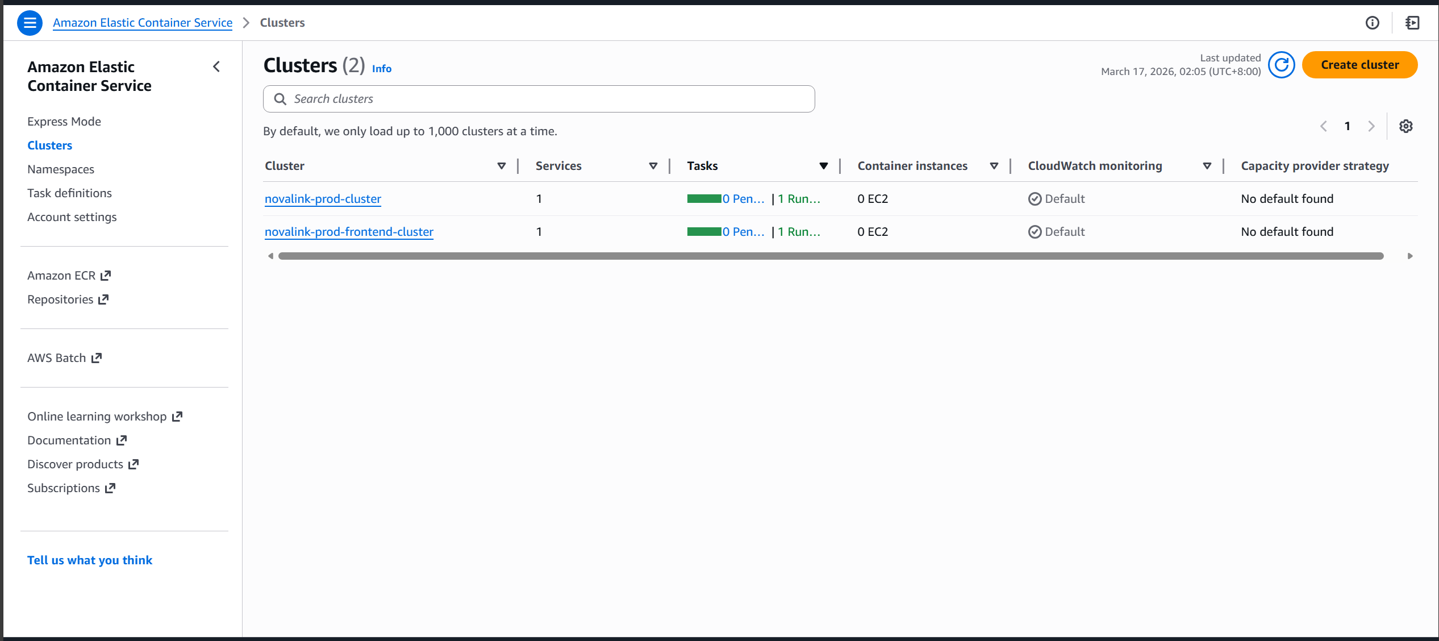The height and width of the screenshot is (641, 1439).
Task: Click previous page arrow in pagination
Action: (1323, 126)
